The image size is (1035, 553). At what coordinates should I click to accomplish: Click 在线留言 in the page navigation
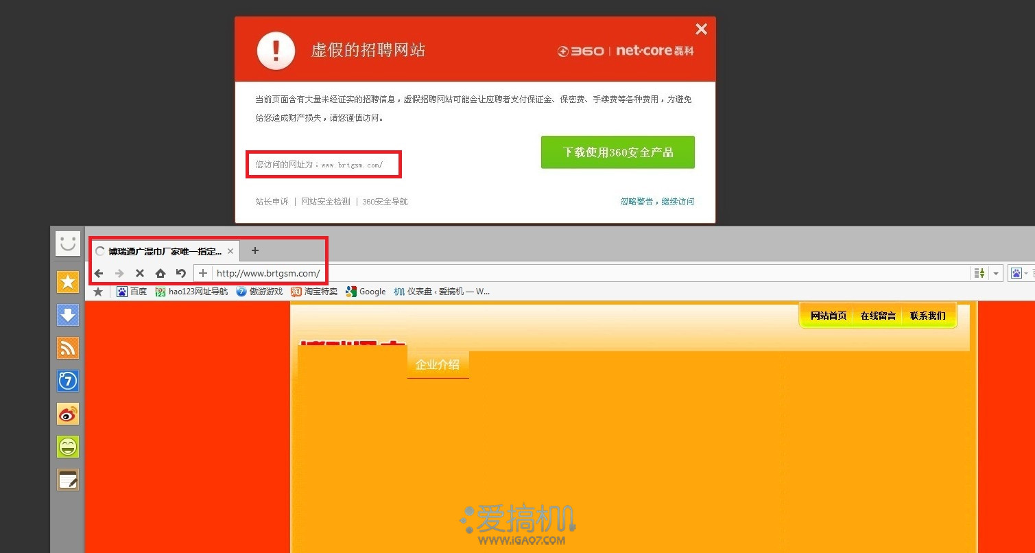click(x=878, y=316)
